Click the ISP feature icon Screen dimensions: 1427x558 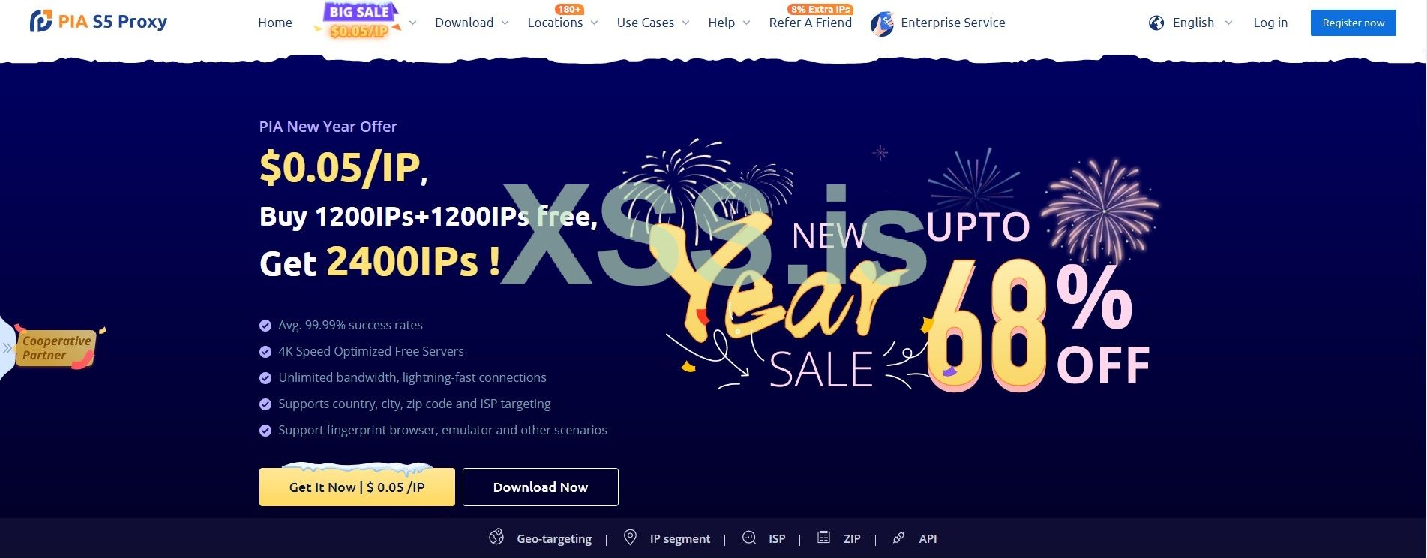point(749,537)
